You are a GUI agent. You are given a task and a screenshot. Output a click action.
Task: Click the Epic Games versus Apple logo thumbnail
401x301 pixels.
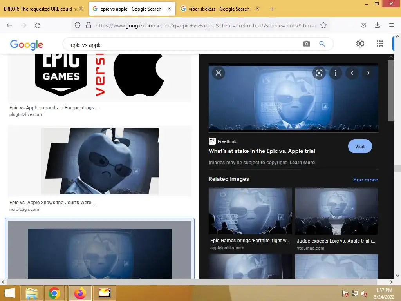click(x=100, y=78)
